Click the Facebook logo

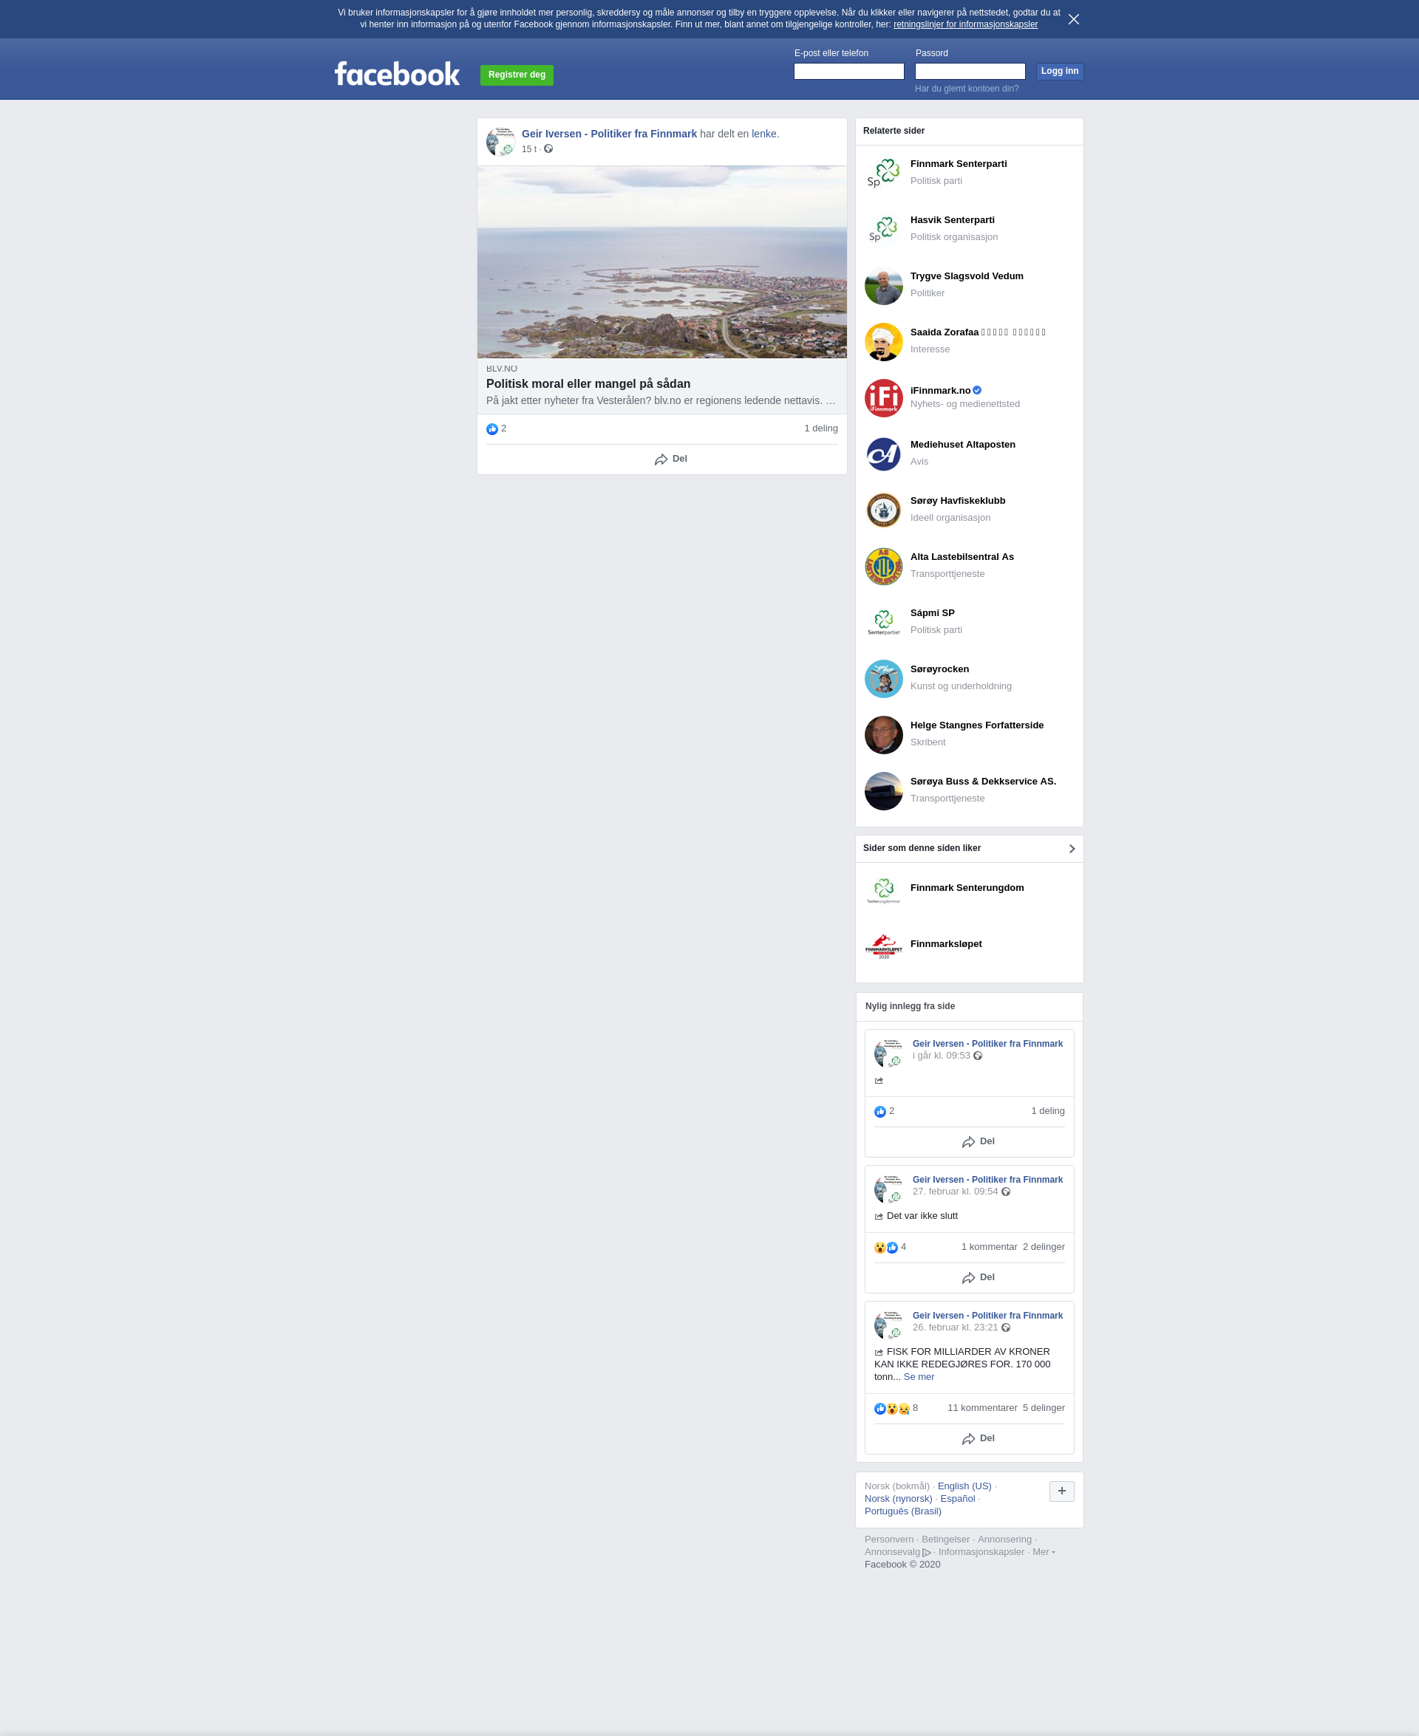click(398, 75)
